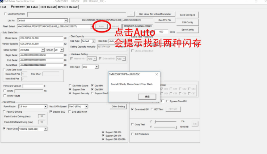Image resolution: width=267 pixels, height=154 pixels.
Task: Toggle Support DM 03h checkbox
Action: coord(103,132)
